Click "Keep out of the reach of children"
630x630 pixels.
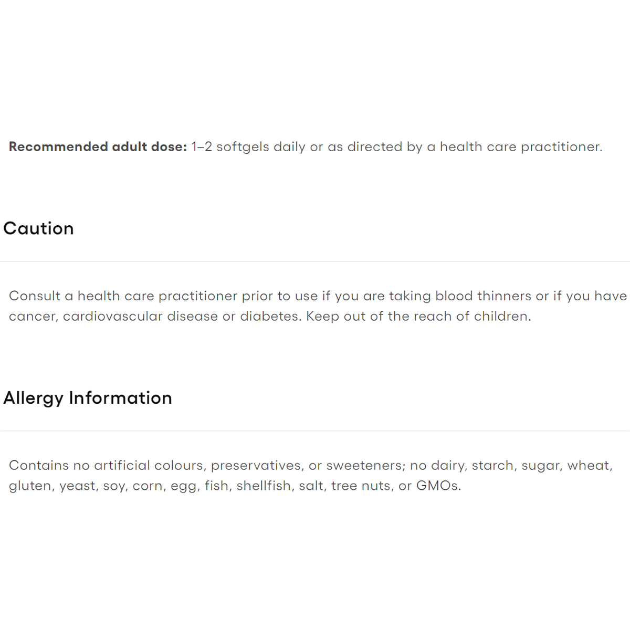(418, 317)
